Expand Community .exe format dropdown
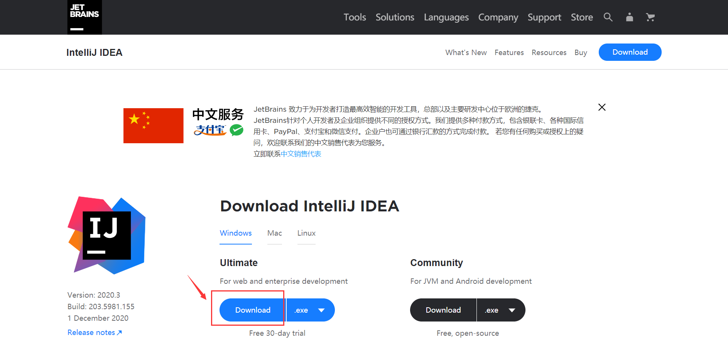This screenshot has width=728, height=350. (x=501, y=310)
